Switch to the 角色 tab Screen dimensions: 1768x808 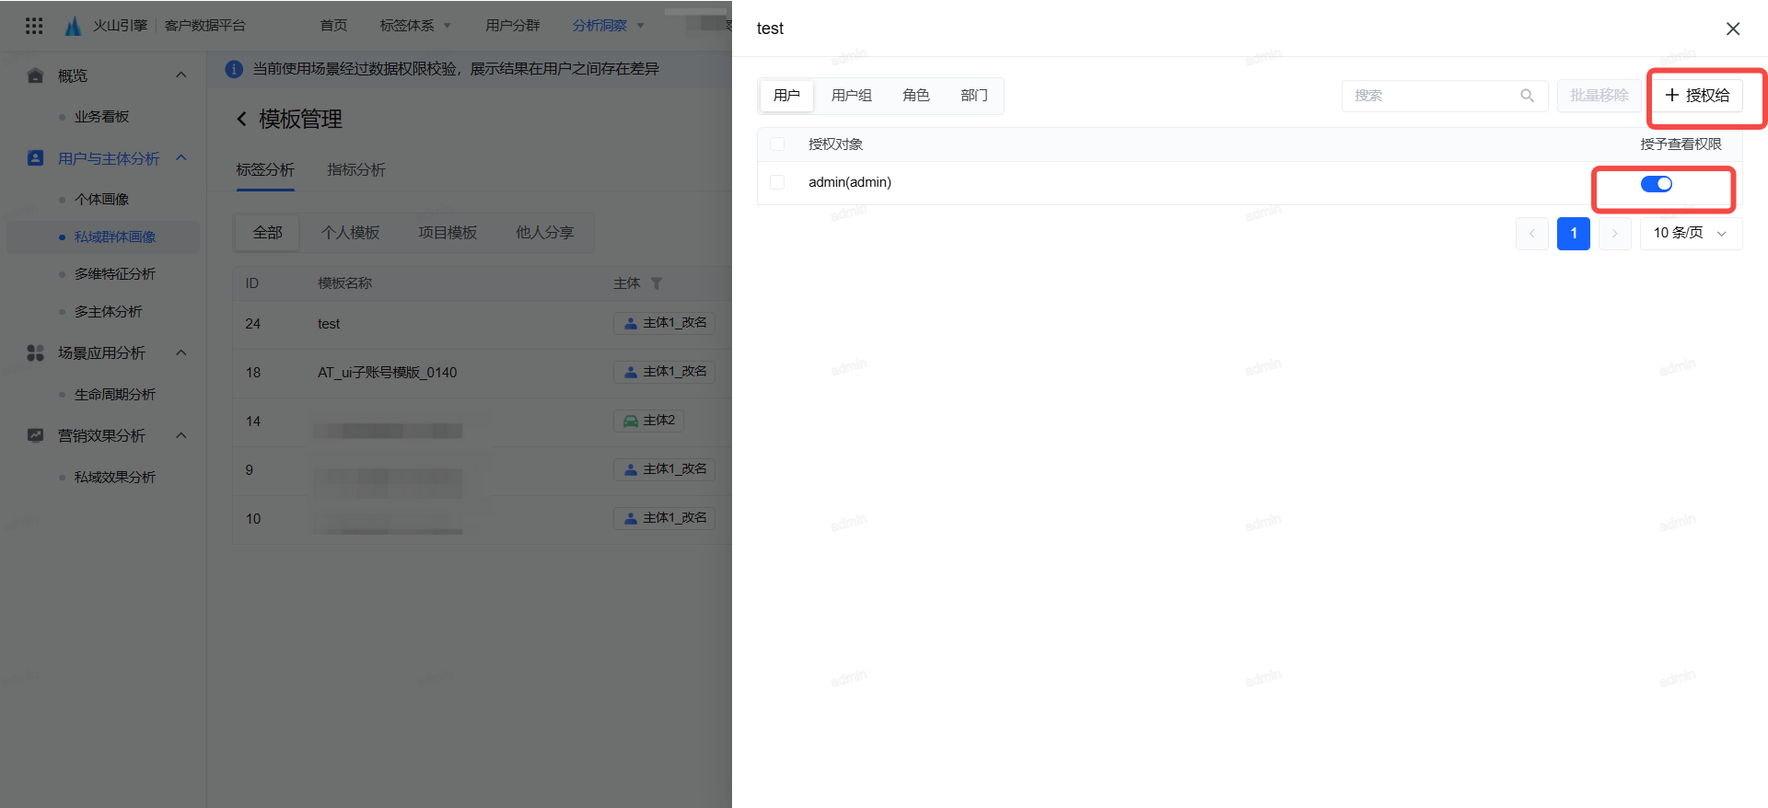pos(916,96)
